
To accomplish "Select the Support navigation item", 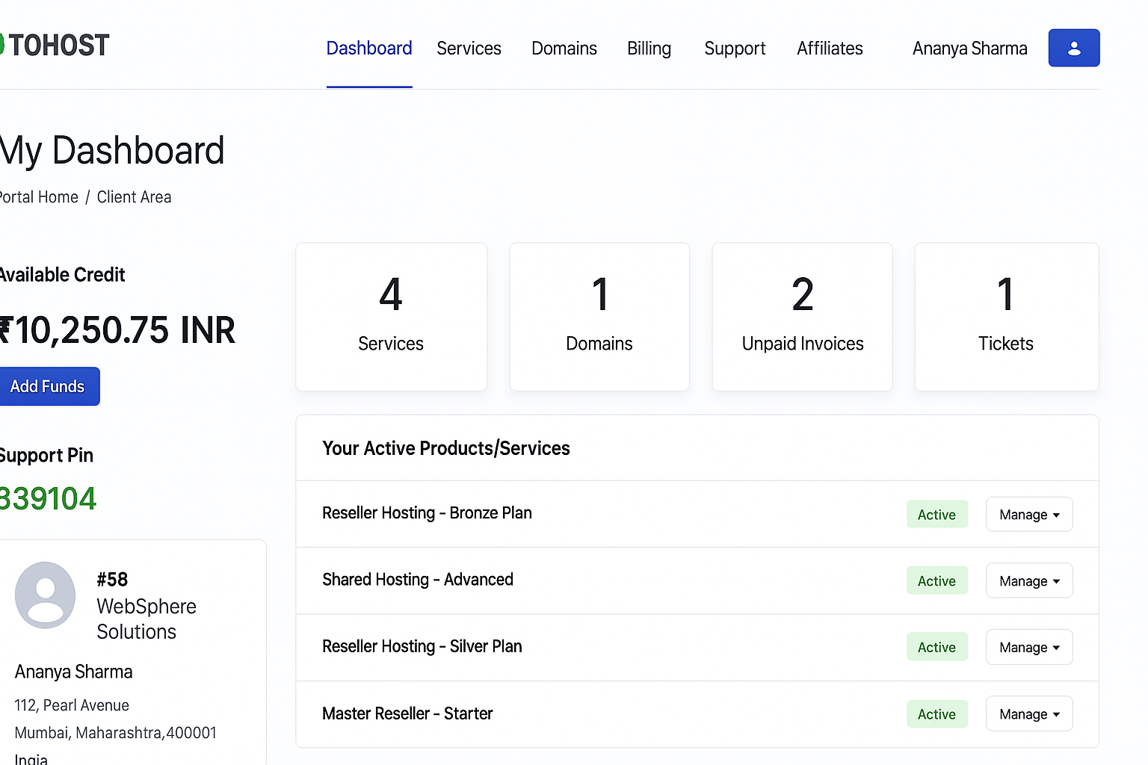I will tap(734, 49).
